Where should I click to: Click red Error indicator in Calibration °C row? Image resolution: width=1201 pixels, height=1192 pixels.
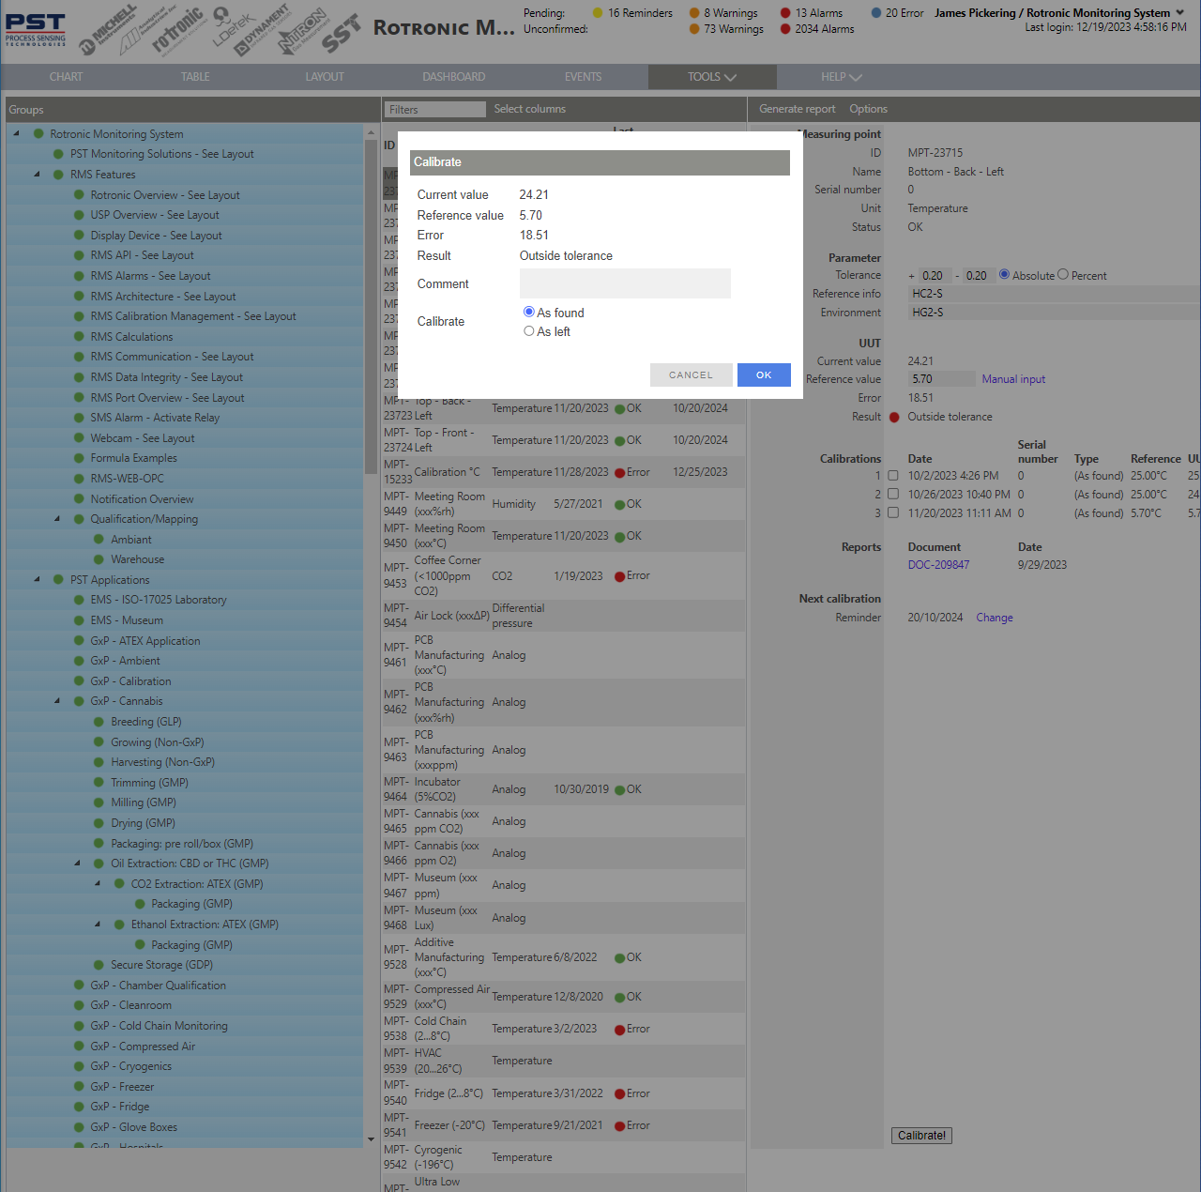[x=620, y=473]
